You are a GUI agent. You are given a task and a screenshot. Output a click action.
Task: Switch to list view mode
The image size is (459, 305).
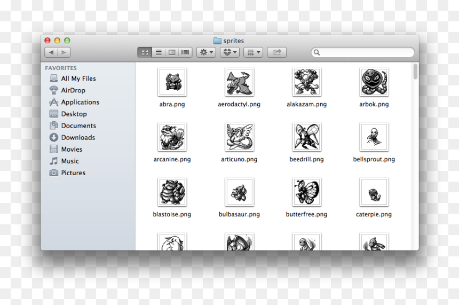point(159,52)
